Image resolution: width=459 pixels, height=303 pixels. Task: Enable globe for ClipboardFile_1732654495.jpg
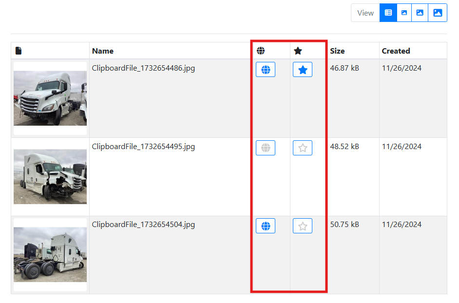266,148
